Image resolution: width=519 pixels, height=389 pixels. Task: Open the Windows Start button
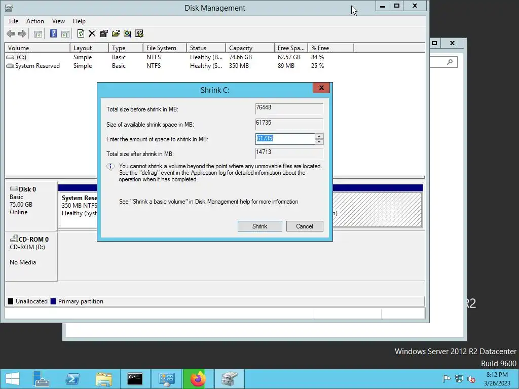tap(13, 379)
